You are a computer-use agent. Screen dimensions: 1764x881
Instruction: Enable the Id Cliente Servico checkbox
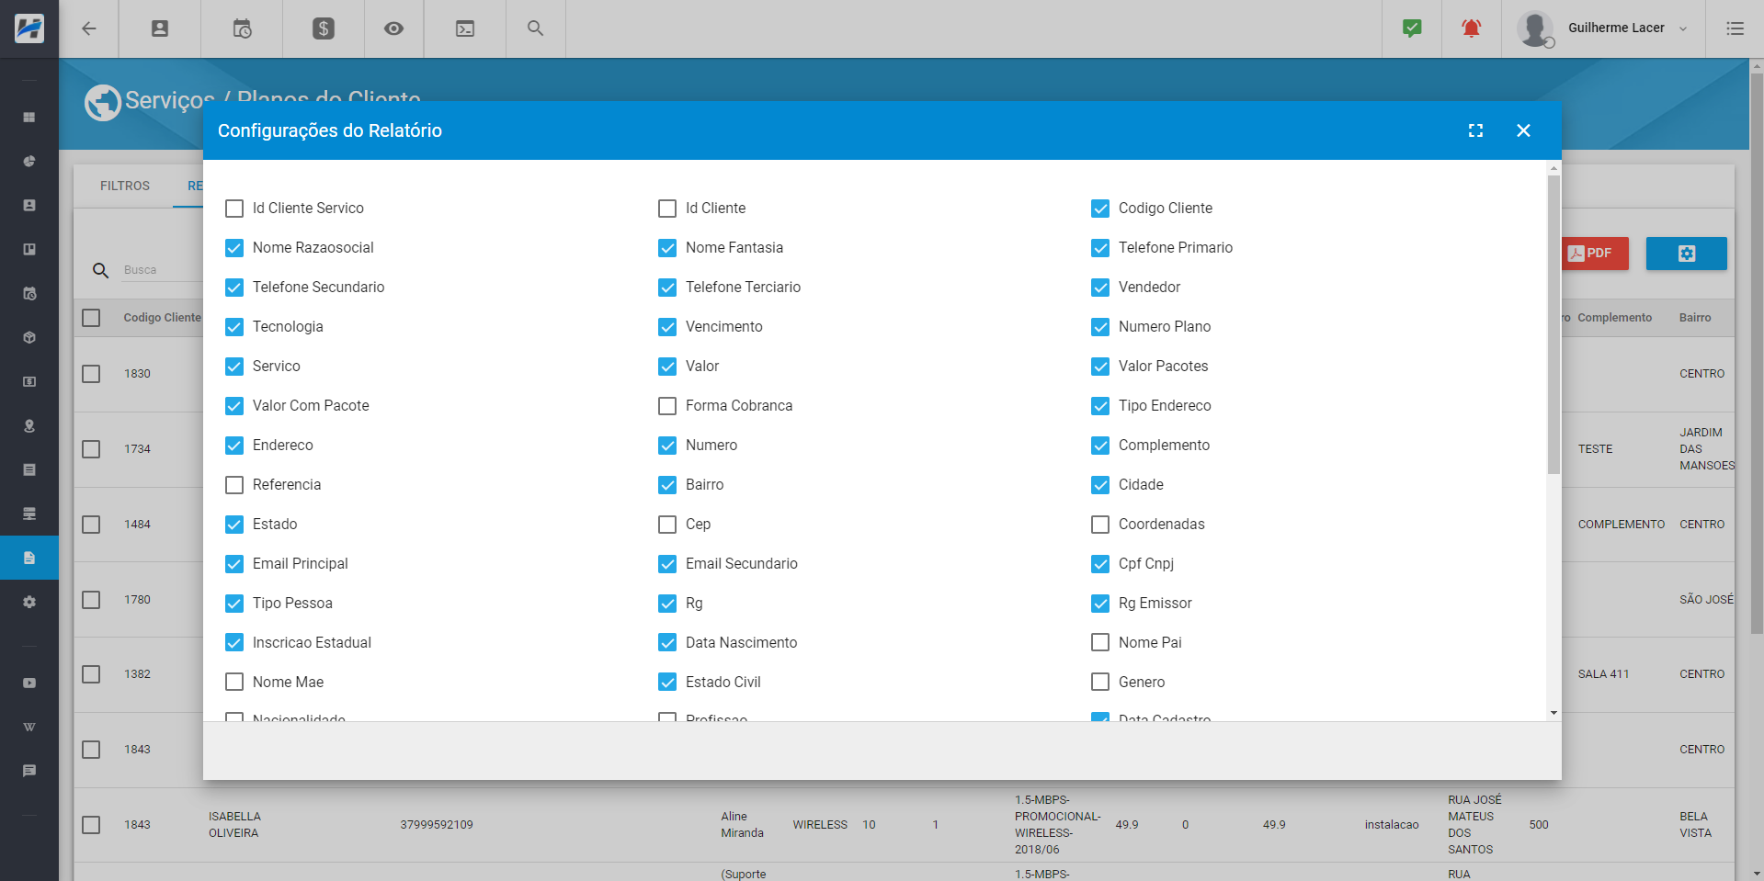point(234,209)
